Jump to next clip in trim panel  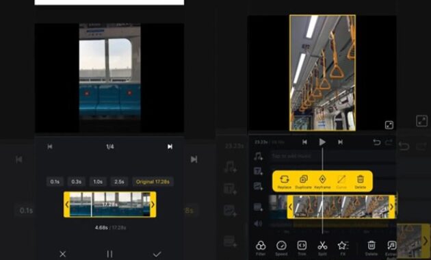[170, 146]
